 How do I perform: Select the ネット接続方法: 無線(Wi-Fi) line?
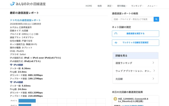coord(24,44)
